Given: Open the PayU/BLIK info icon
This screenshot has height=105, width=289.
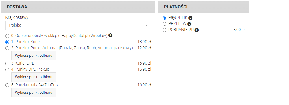Looking at the screenshot, I should tap(190, 18).
